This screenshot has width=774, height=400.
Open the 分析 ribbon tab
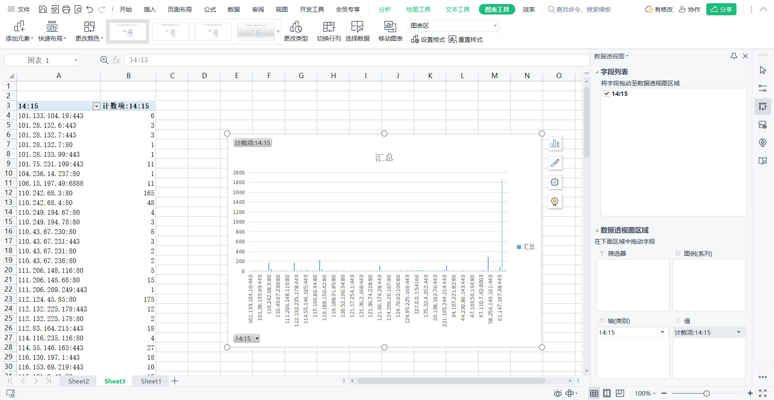click(x=385, y=9)
